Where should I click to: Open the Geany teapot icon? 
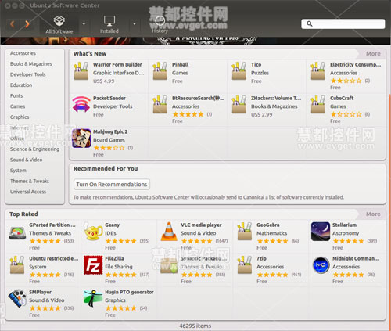tap(93, 232)
